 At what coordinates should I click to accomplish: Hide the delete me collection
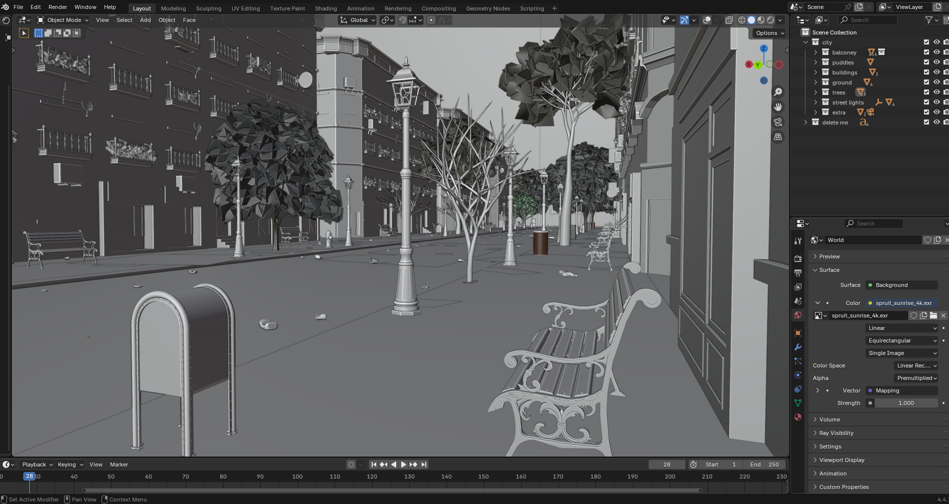point(936,122)
